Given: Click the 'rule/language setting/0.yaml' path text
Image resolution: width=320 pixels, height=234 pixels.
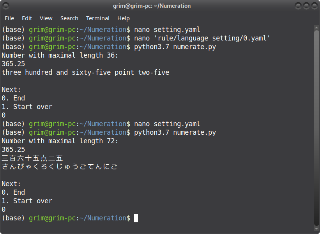Looking at the screenshot, I should (212, 38).
